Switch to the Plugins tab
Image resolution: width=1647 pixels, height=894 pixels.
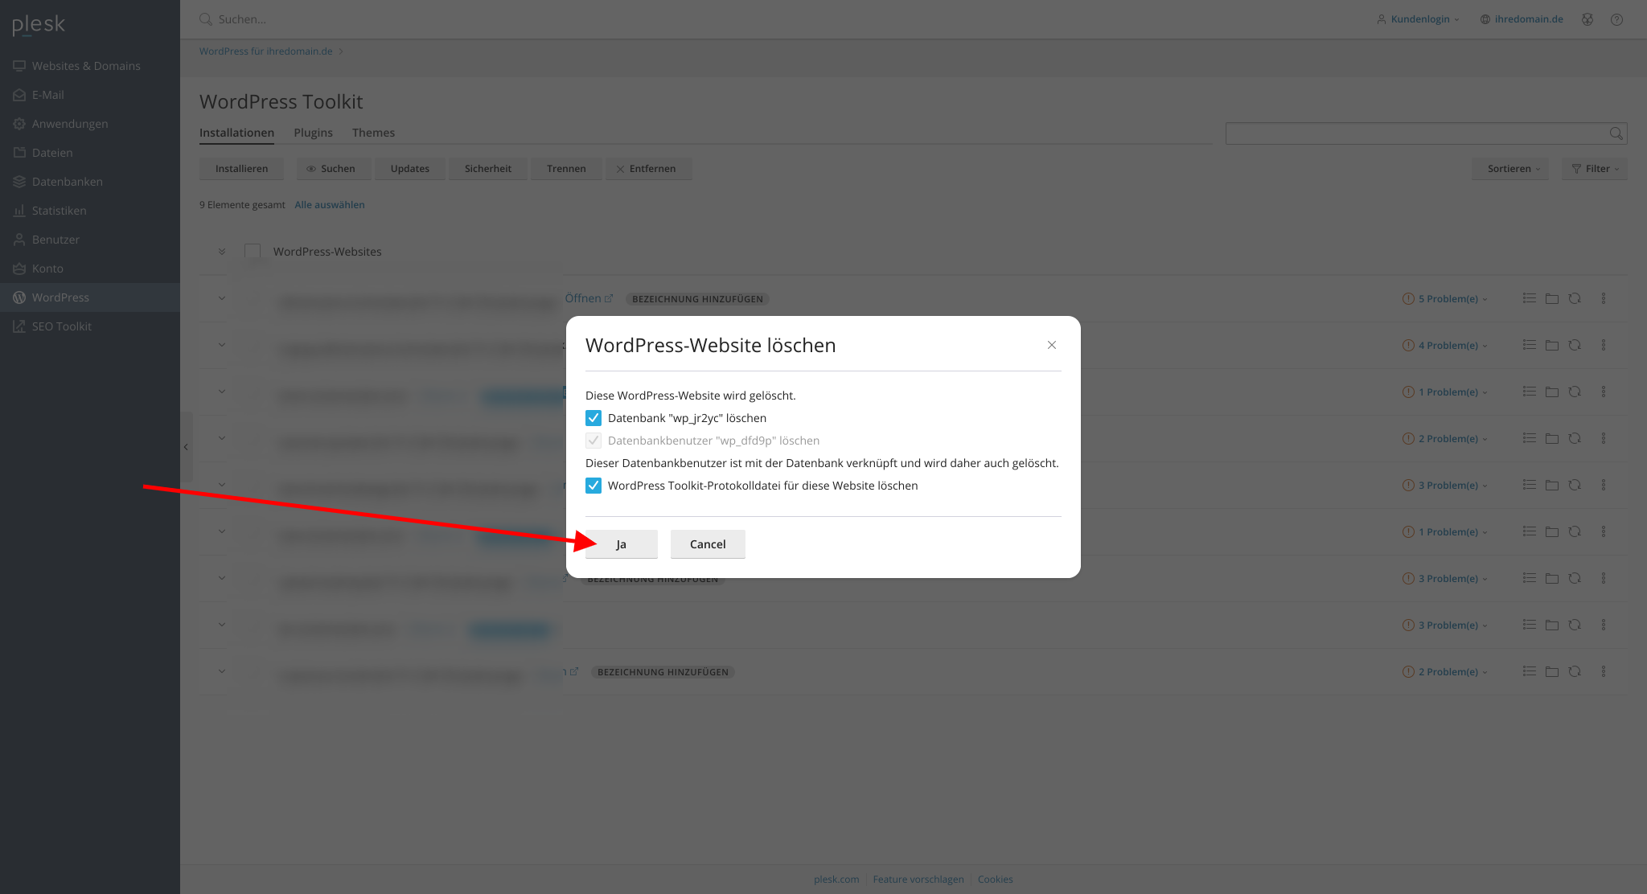(x=313, y=133)
